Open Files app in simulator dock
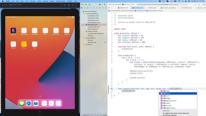 click(x=36, y=103)
